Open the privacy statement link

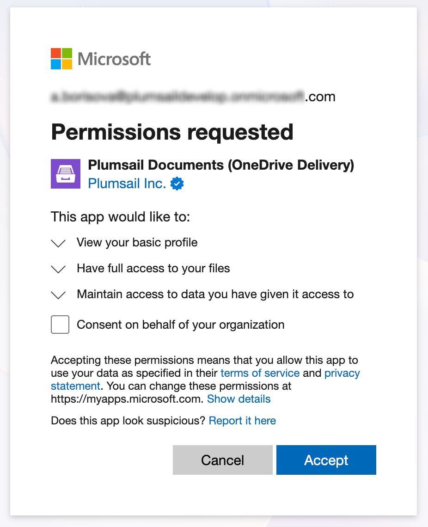click(x=342, y=373)
